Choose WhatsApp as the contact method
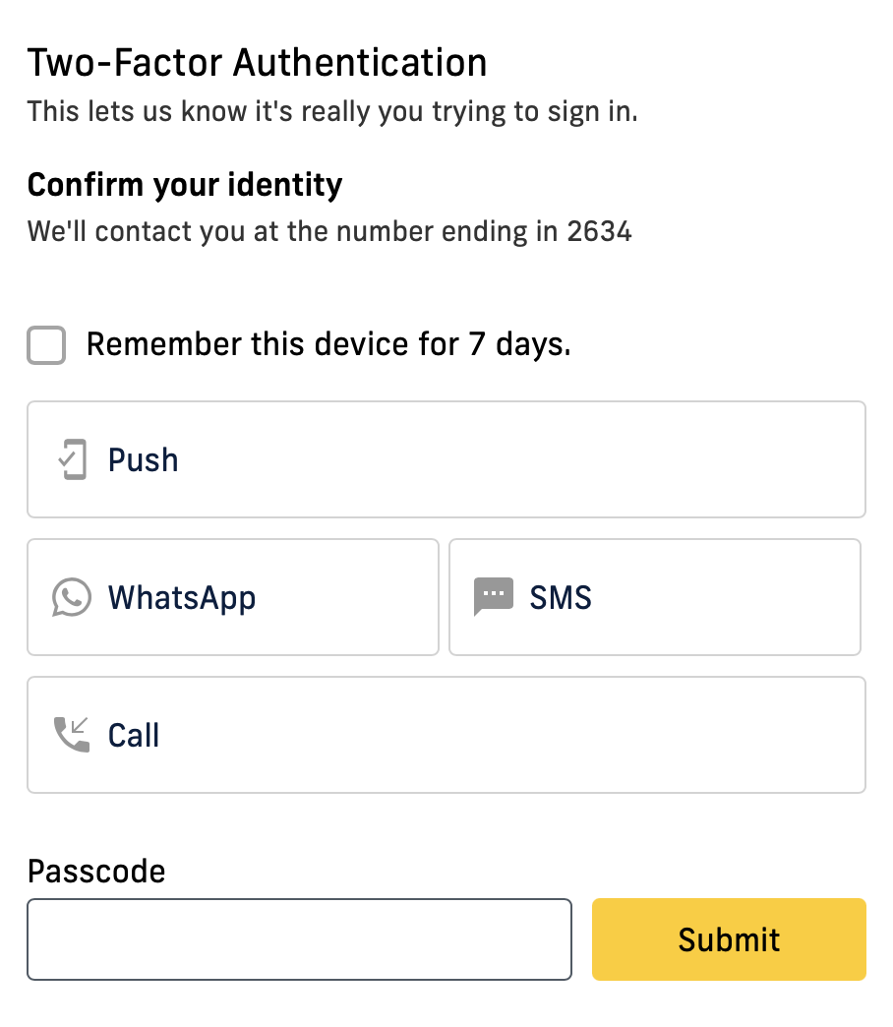The height and width of the screenshot is (1027, 893). (232, 597)
